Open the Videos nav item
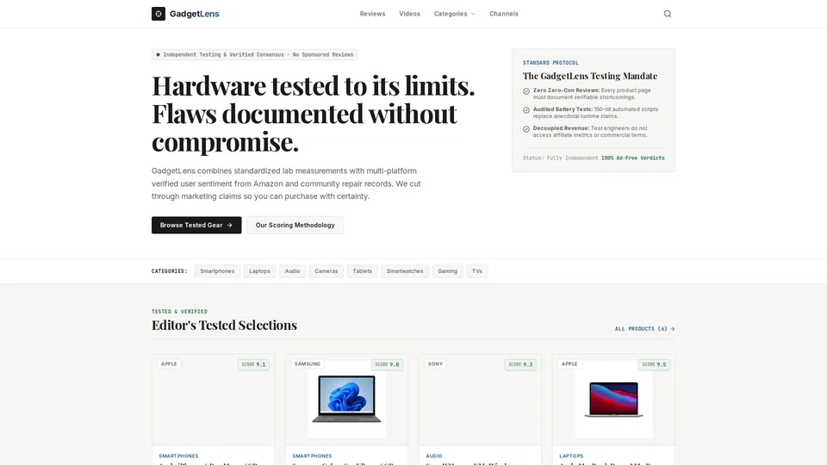The image size is (827, 465). coord(409,14)
